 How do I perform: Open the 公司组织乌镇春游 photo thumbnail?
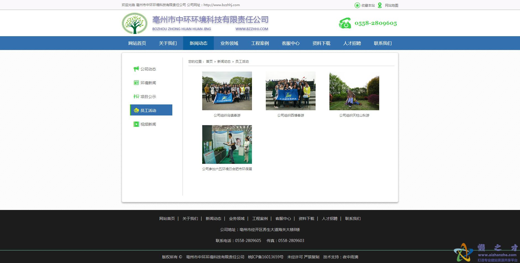coord(227,91)
